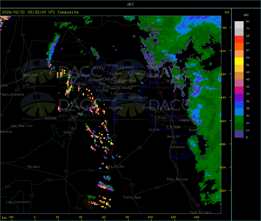Select the 'E_Escorial' place label
This screenshot has height=221, width=261.
pos(108,100)
